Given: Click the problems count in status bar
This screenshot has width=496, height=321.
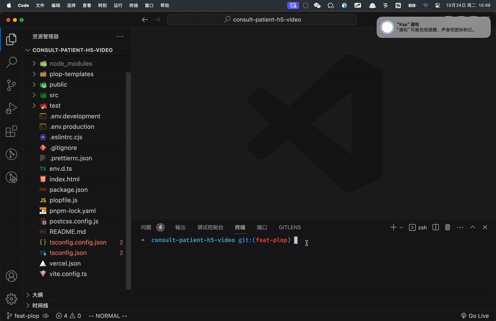Looking at the screenshot, I should 68,316.
